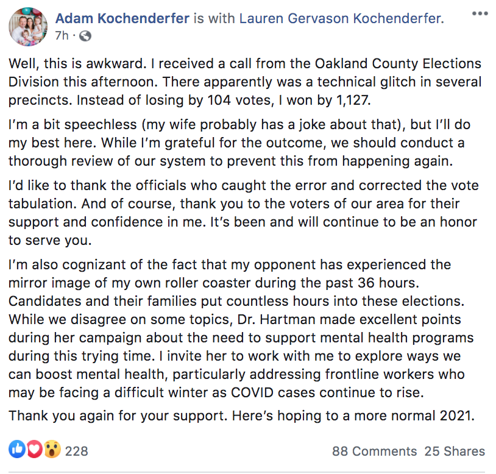Click the word 'COVID' in the post text
Viewport: 496px width, 474px height.
pos(252,392)
